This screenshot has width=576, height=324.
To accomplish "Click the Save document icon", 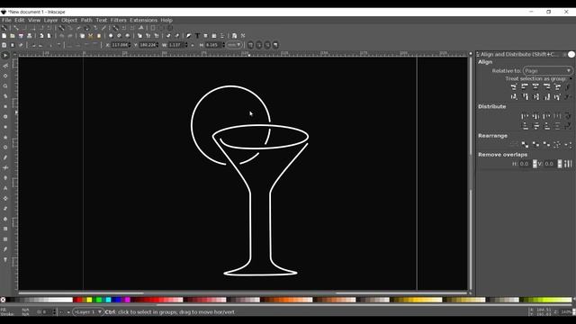I will [x=21, y=36].
